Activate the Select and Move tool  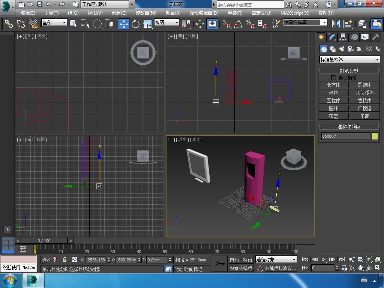[x=124, y=24]
